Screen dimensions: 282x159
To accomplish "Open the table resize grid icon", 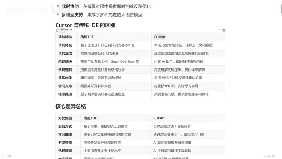I will tap(57, 30).
